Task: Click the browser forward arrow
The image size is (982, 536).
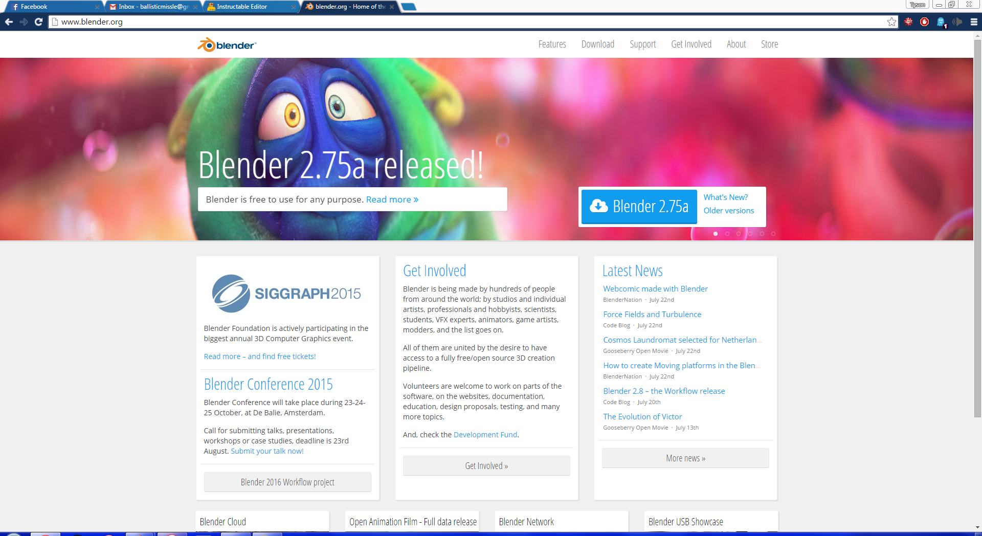Action: coord(24,22)
